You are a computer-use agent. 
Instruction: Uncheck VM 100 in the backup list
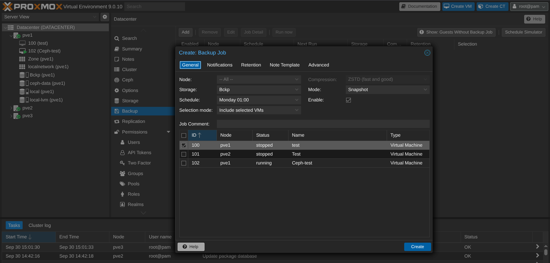(x=184, y=146)
